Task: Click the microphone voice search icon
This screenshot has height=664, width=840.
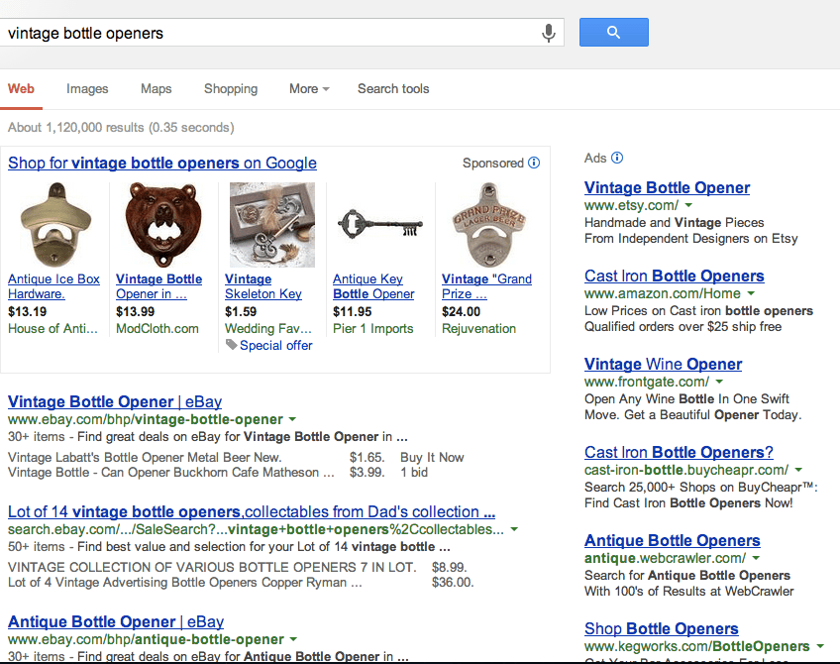Action: pos(548,34)
